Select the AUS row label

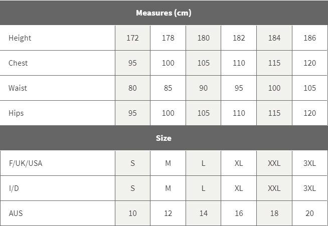(x=16, y=213)
